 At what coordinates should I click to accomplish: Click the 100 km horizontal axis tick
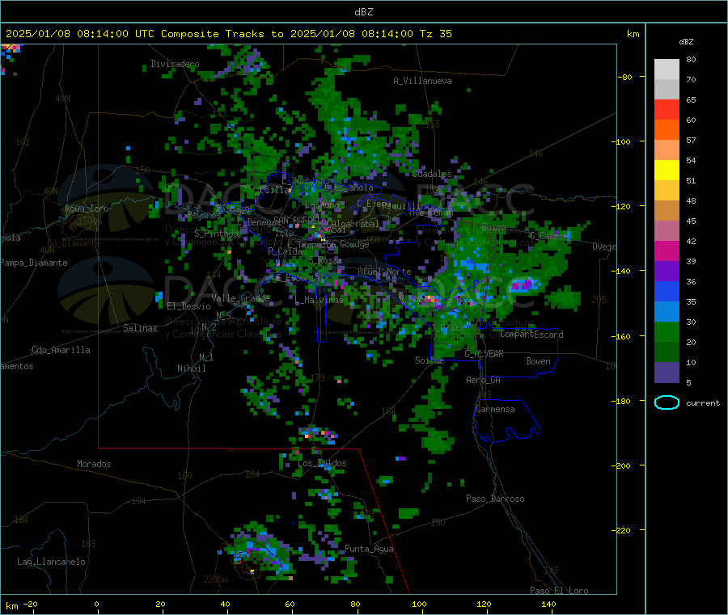click(x=419, y=604)
